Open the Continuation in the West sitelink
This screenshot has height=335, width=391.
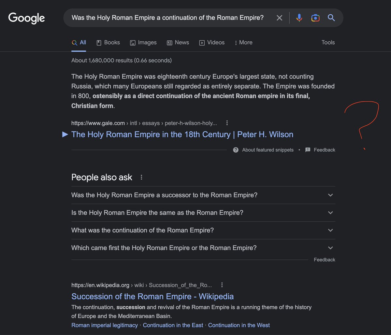click(239, 325)
